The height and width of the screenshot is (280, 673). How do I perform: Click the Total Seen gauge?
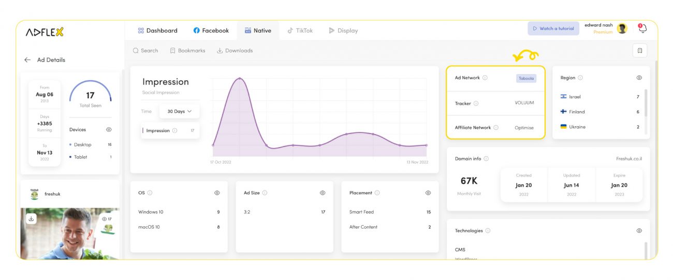[90, 95]
